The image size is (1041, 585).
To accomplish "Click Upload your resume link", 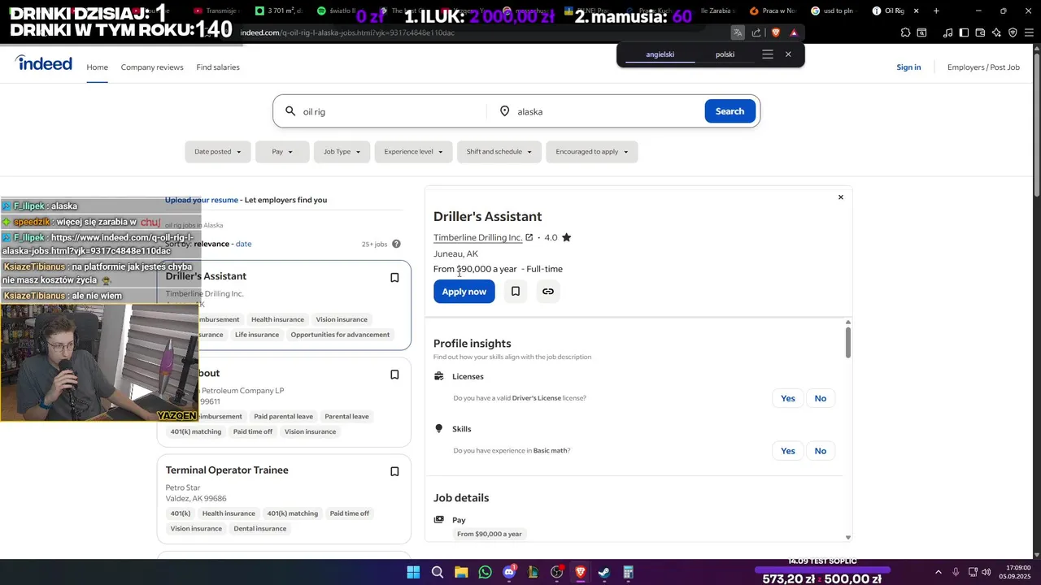I will coord(202,200).
